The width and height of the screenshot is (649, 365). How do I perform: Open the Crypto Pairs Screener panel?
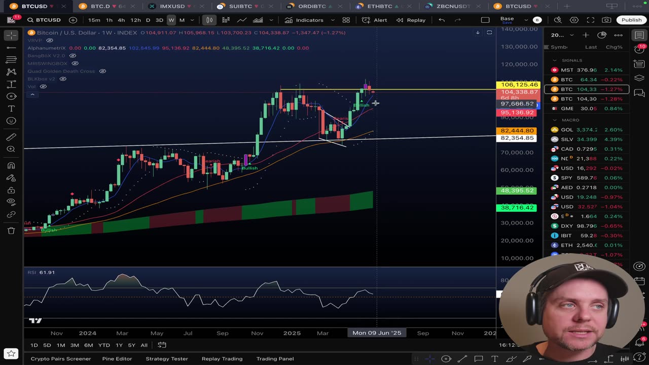(60, 358)
